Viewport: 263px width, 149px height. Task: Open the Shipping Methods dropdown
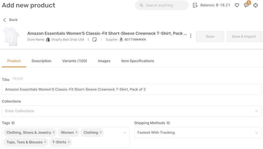coord(256,133)
